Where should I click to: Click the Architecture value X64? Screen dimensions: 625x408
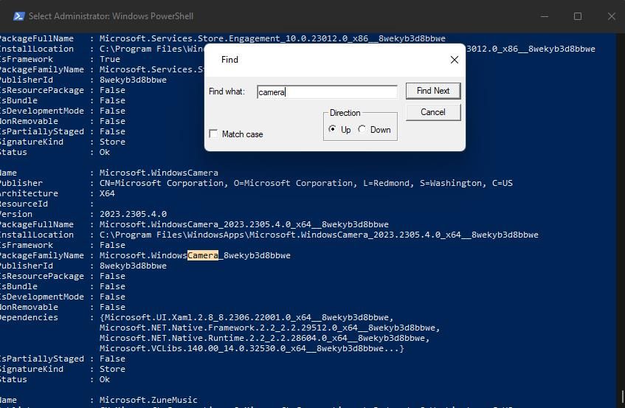coord(107,193)
